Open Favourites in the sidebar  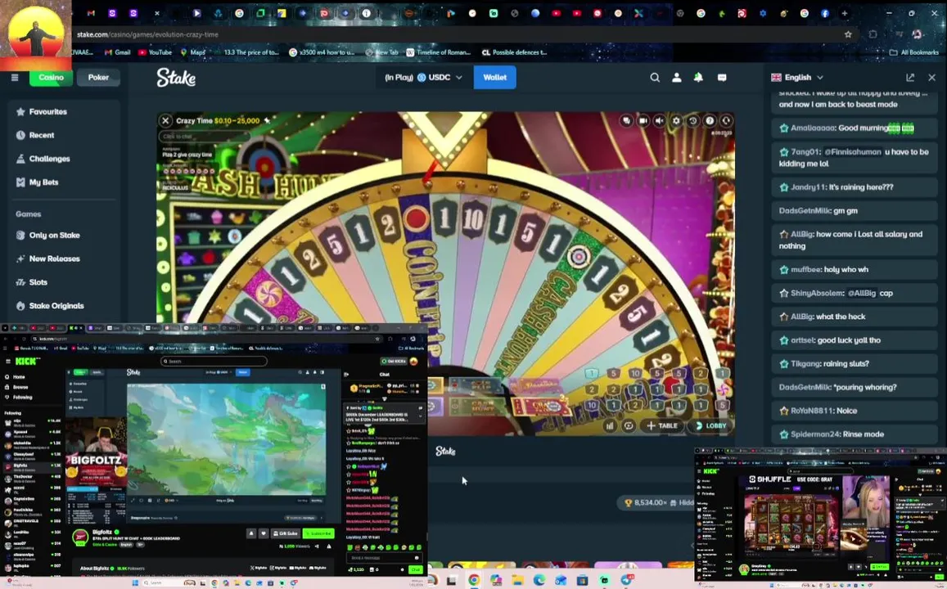[42, 111]
